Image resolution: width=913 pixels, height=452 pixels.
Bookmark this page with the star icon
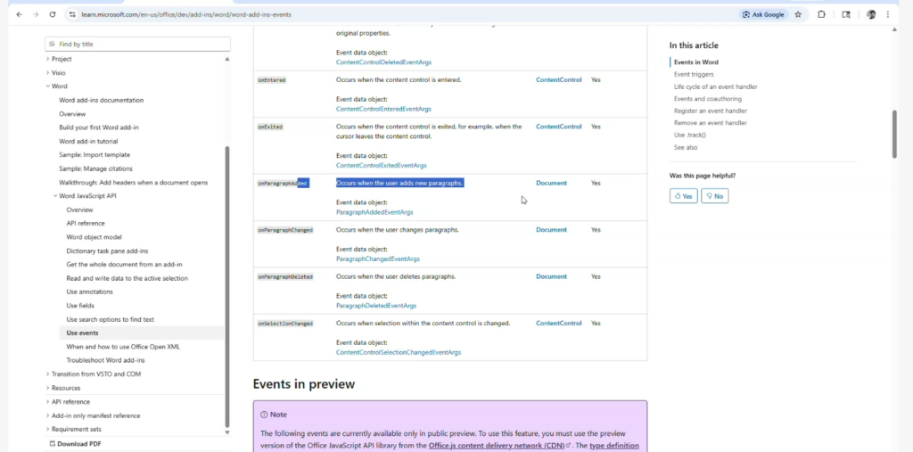(798, 14)
